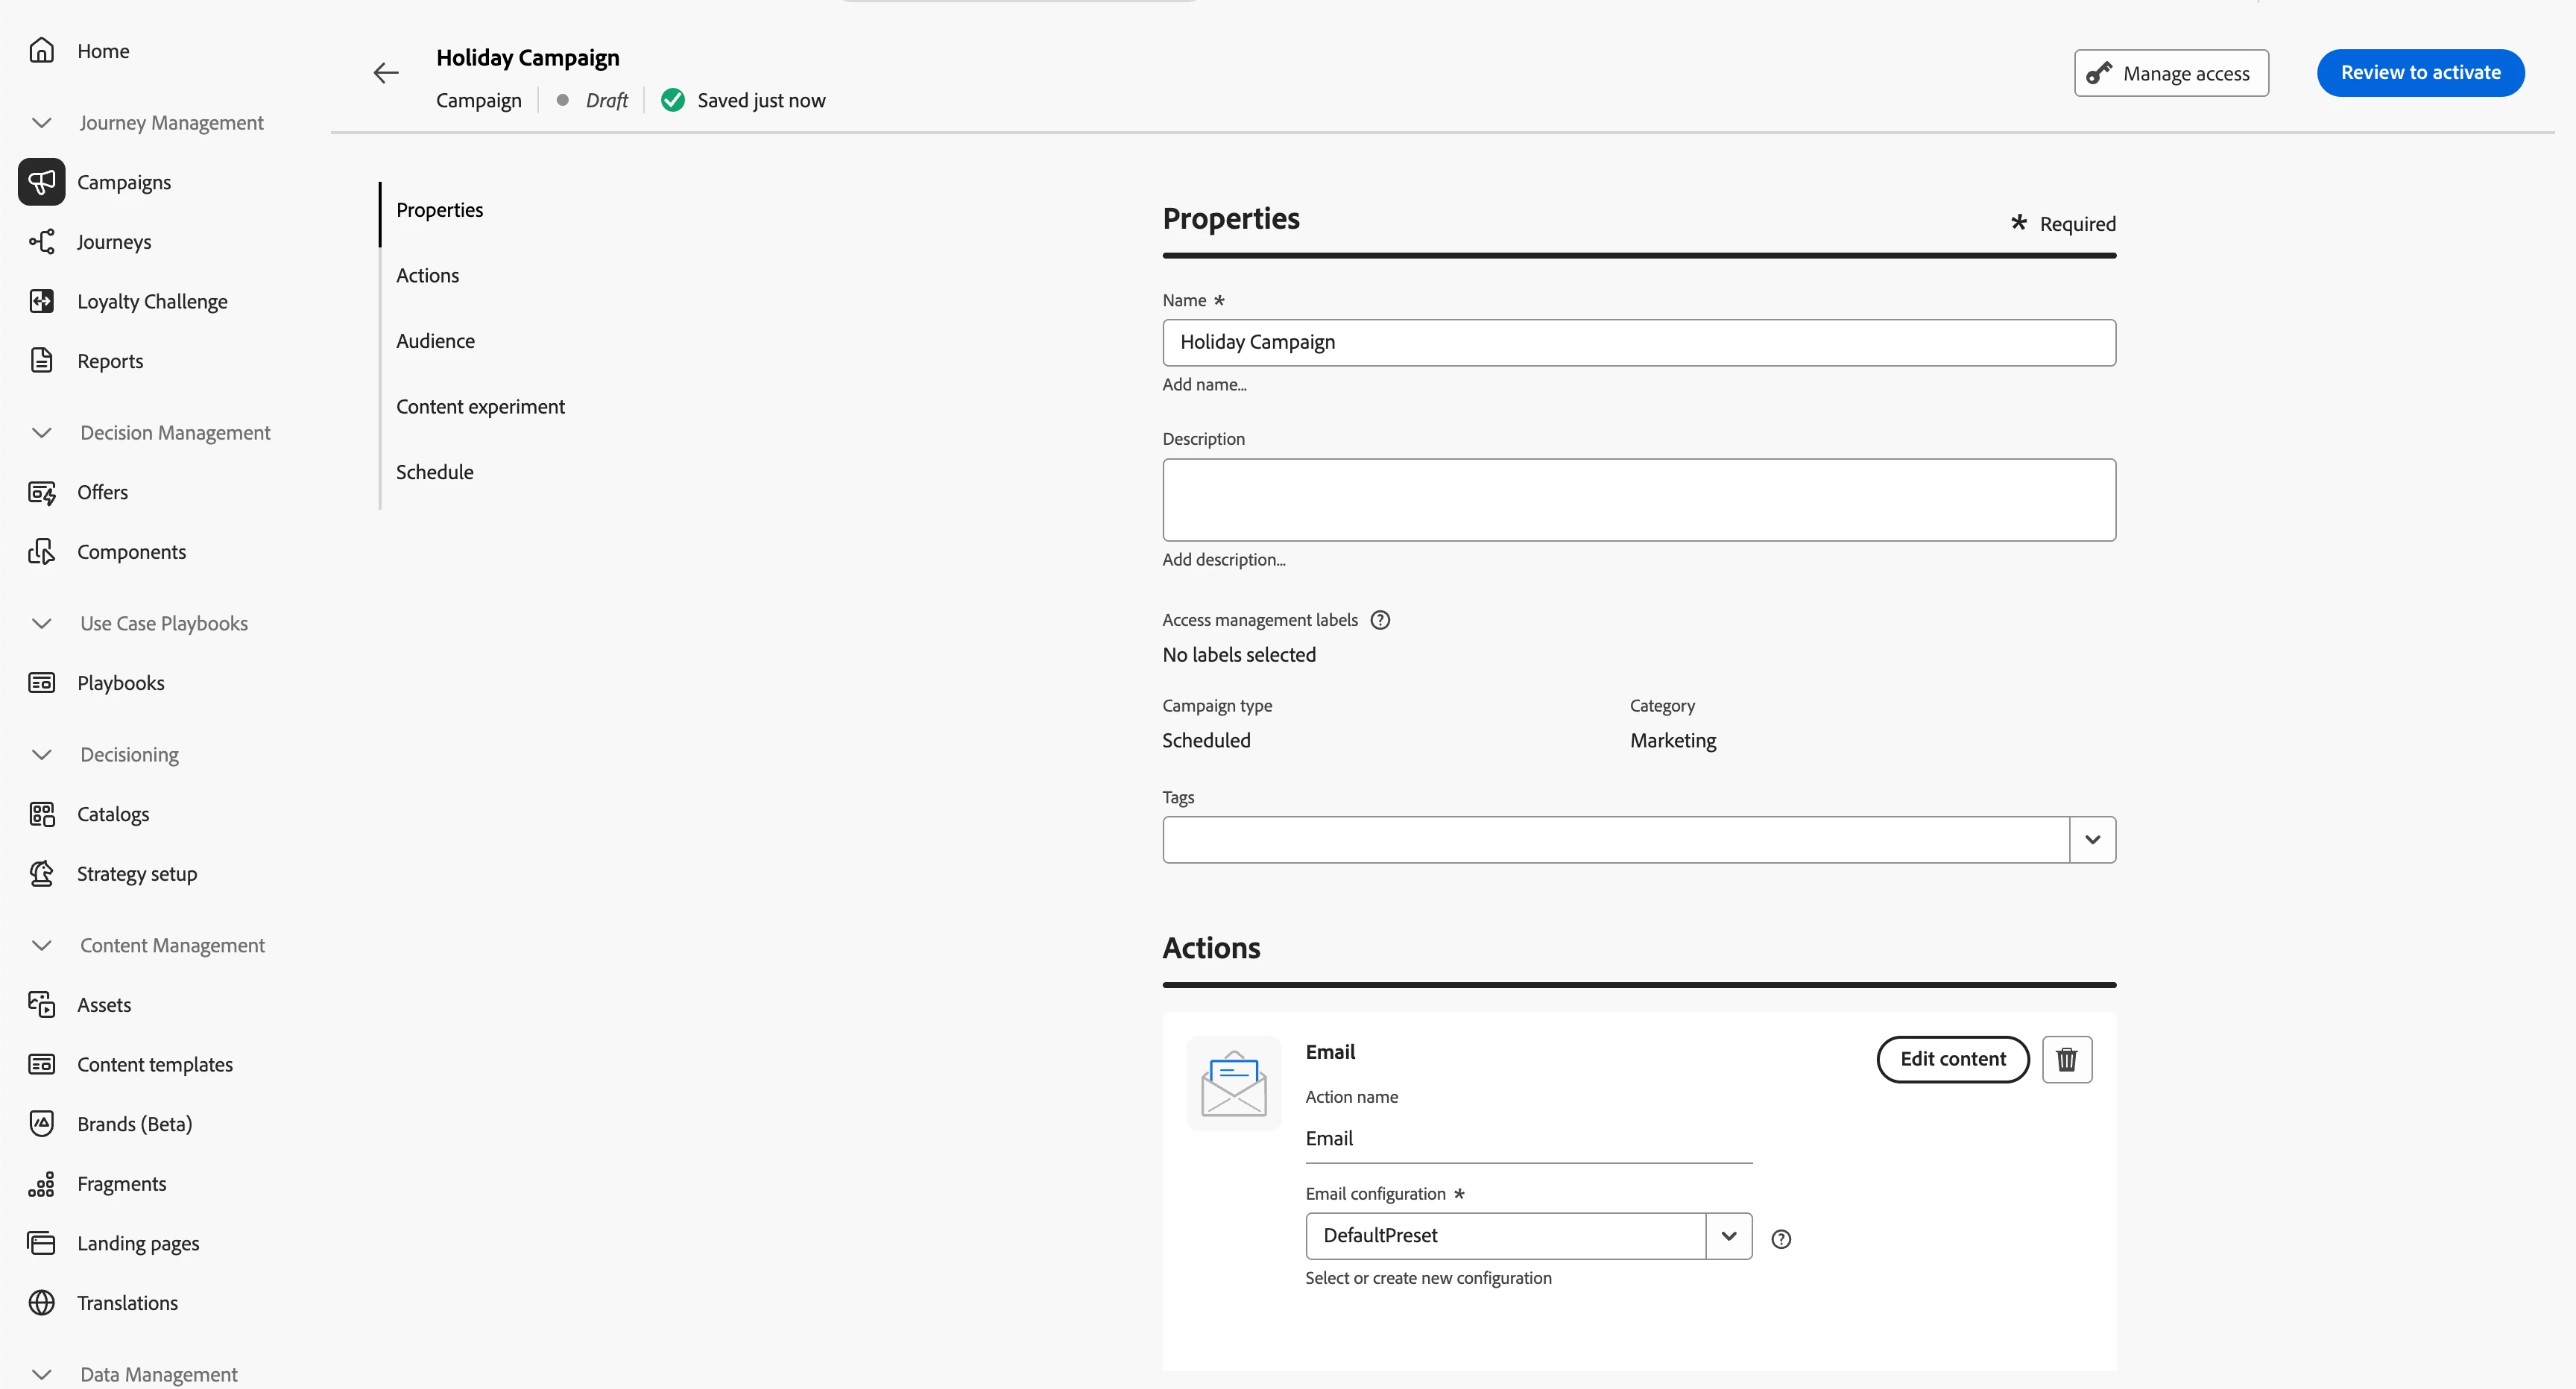Delete the Email action with the trash icon
The image size is (2576, 1389).
pyautogui.click(x=2066, y=1059)
